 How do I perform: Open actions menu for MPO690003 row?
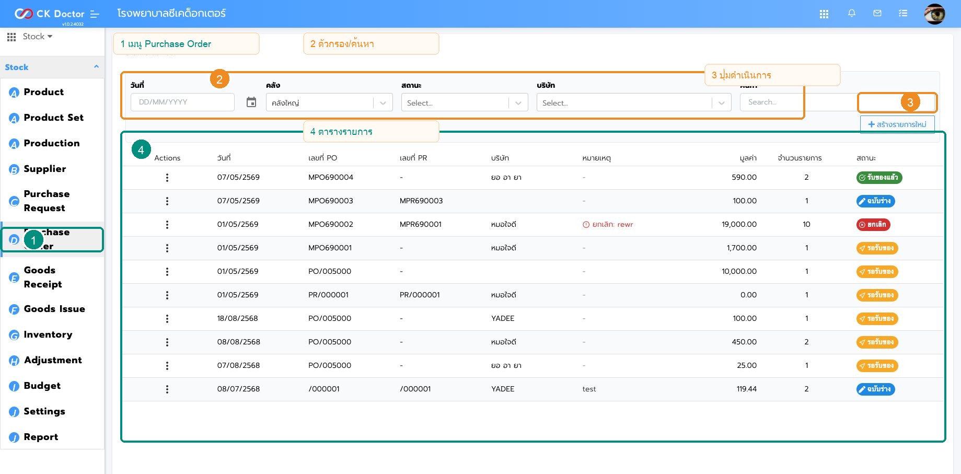167,201
